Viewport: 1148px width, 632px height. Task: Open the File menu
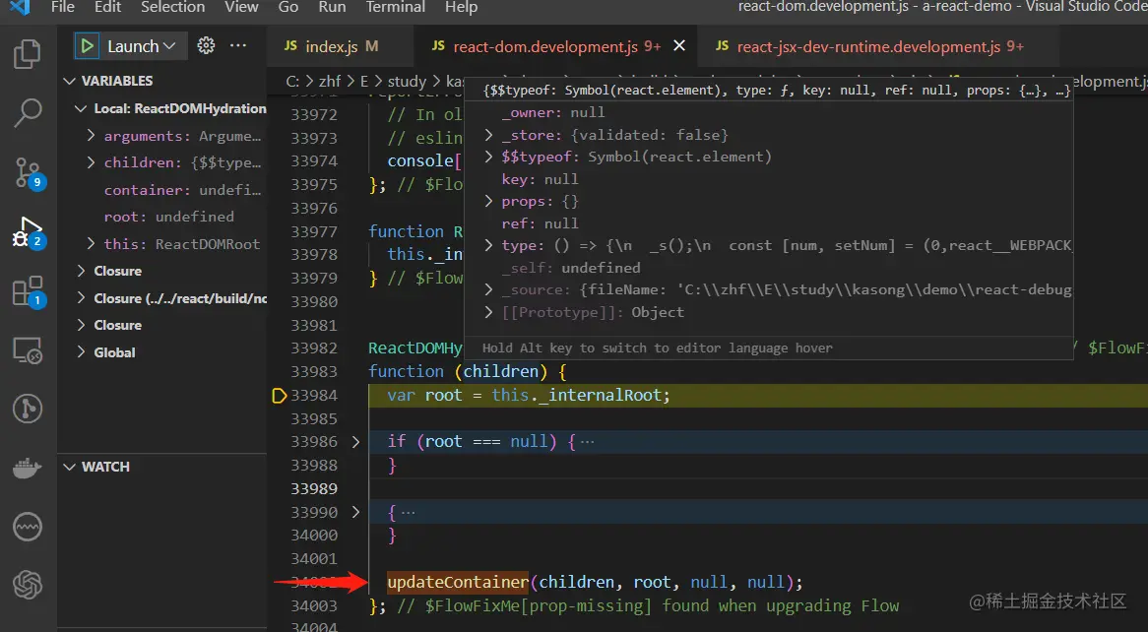click(x=63, y=7)
